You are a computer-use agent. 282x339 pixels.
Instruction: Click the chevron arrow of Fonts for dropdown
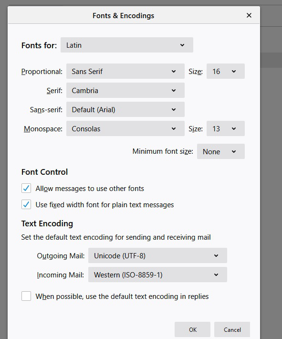click(x=182, y=45)
